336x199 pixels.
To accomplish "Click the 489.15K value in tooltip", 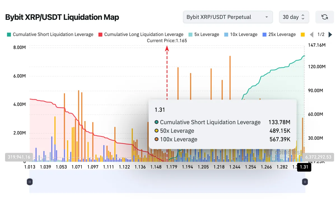I will pos(280,131).
